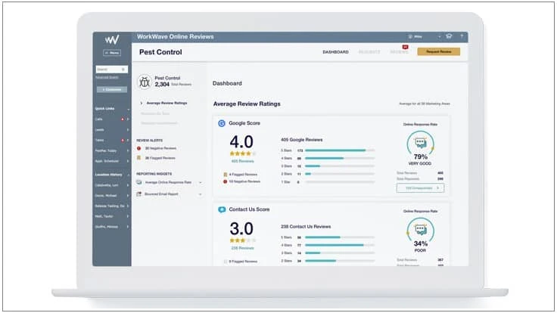Click the Google response rate gauge icon
557x313 pixels.
pyautogui.click(x=420, y=144)
